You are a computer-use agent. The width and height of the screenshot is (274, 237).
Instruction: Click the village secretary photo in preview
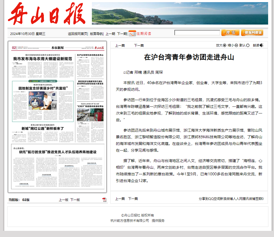(43, 101)
